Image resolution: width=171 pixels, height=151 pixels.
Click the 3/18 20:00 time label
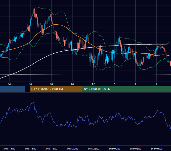click(x=72, y=148)
